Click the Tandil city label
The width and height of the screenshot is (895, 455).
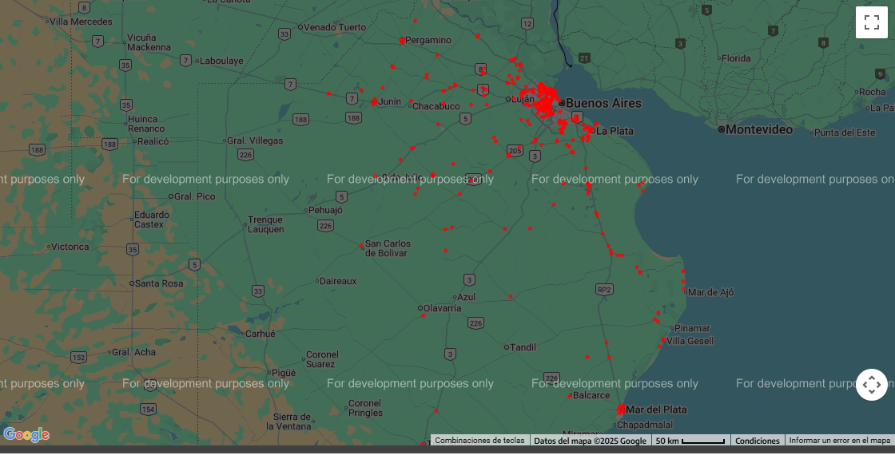(x=523, y=347)
